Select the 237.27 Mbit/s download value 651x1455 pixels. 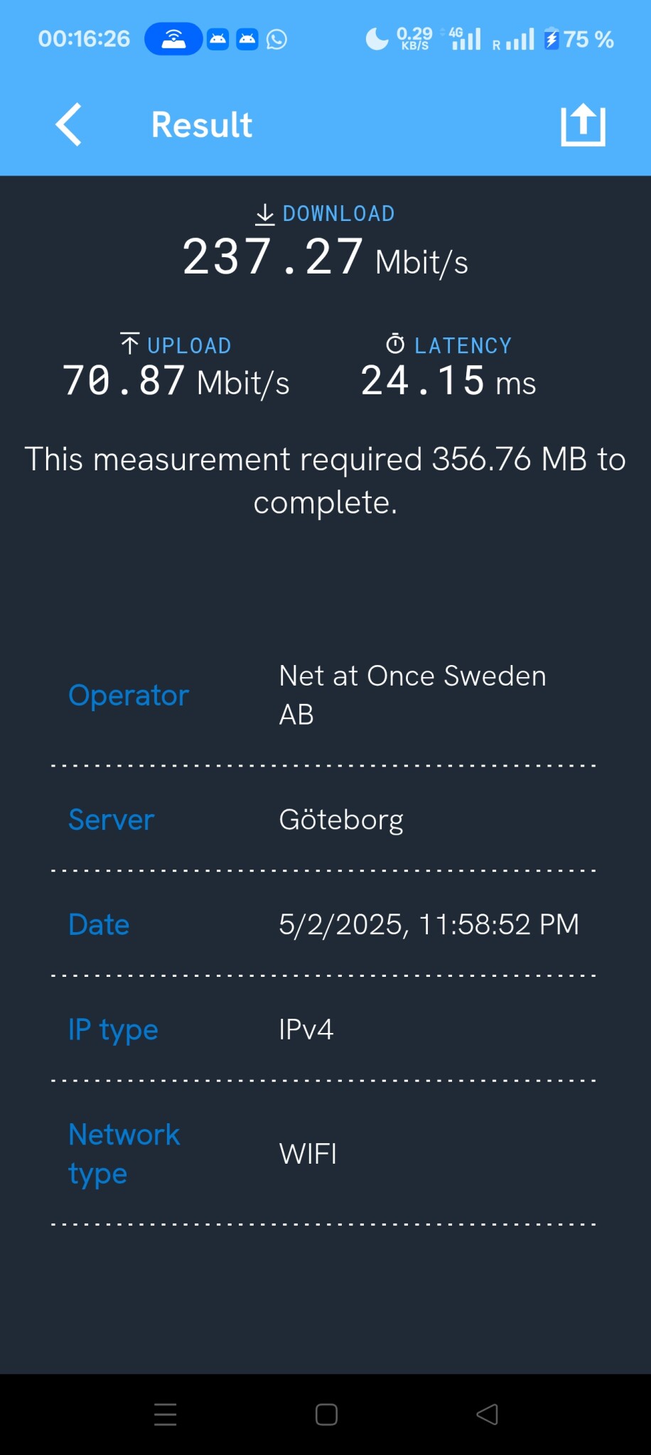[325, 258]
